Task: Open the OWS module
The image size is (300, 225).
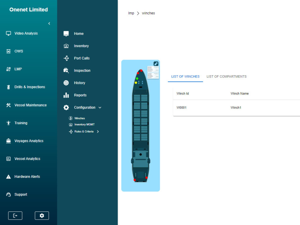Action: tap(19, 51)
